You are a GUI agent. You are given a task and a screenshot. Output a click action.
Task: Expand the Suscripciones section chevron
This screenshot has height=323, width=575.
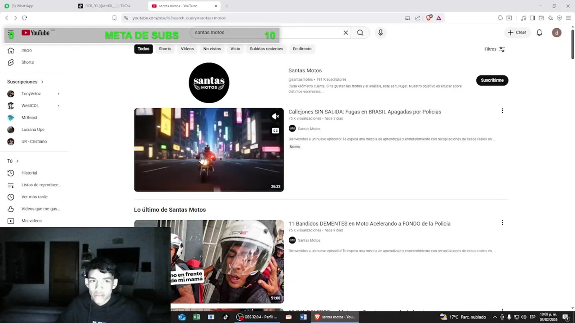(42, 82)
